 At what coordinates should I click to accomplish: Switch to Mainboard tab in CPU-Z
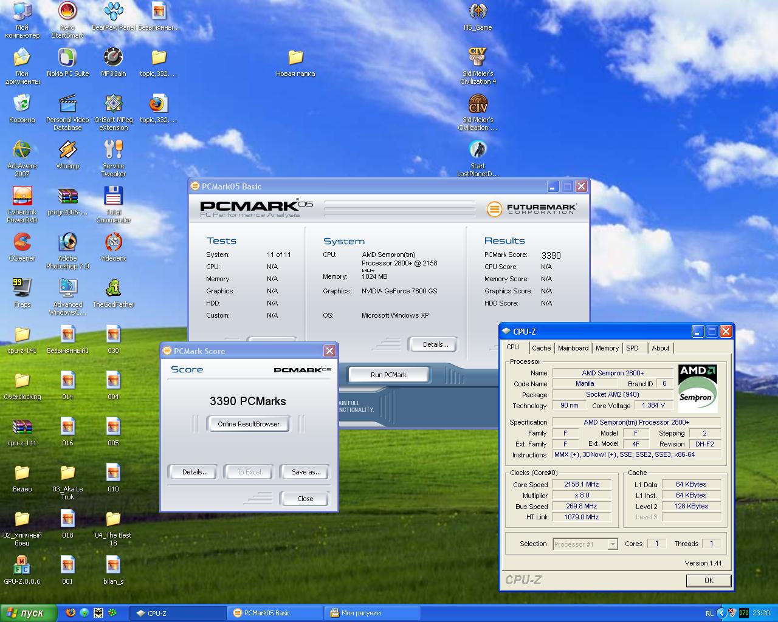pyautogui.click(x=573, y=348)
